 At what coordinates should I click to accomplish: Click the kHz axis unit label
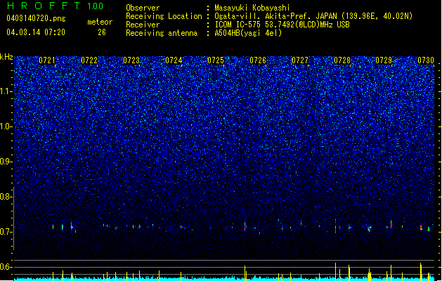[6, 57]
